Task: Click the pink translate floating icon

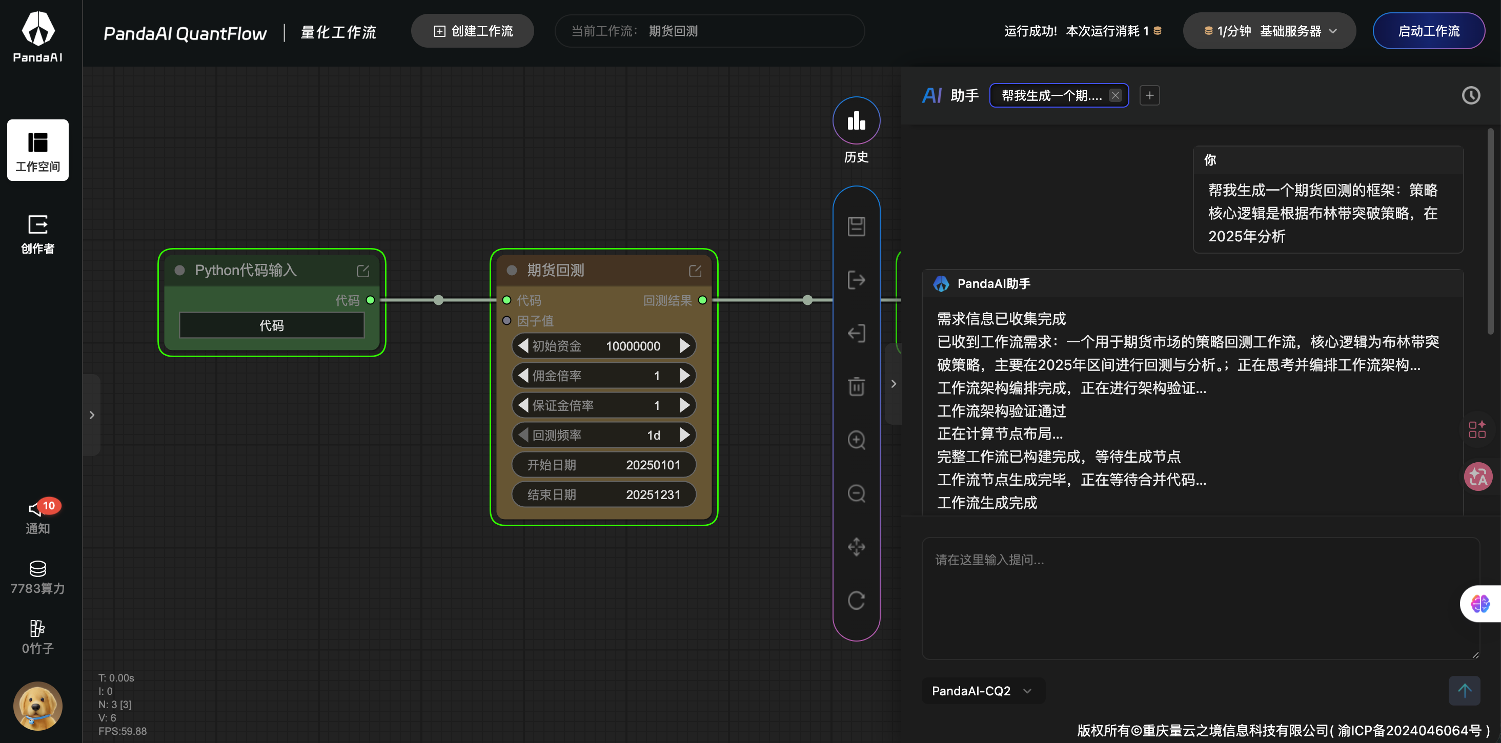Action: click(1478, 477)
